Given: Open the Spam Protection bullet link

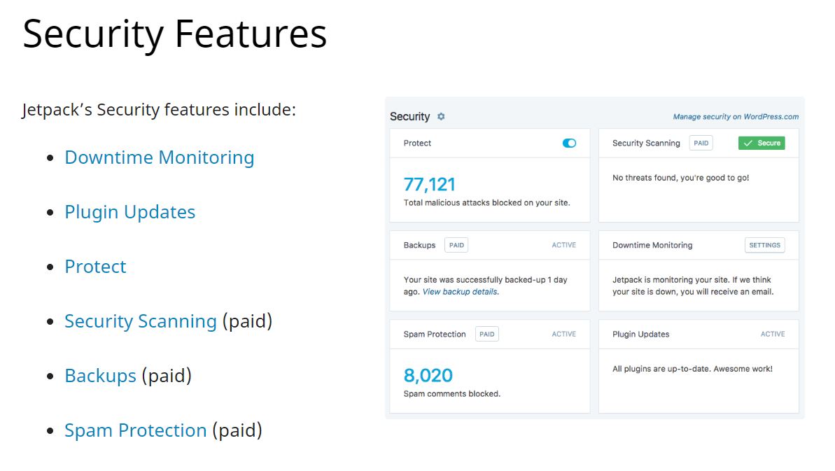Looking at the screenshot, I should coord(135,430).
